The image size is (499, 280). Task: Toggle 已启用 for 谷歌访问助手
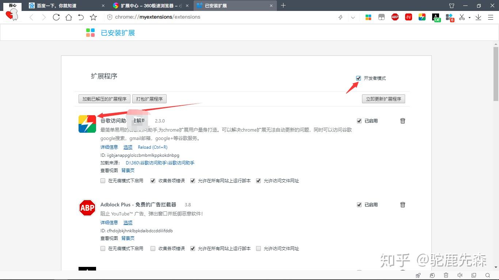tap(359, 121)
